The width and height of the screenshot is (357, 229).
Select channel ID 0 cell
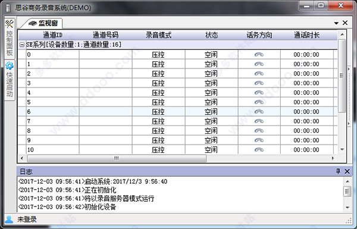point(52,55)
